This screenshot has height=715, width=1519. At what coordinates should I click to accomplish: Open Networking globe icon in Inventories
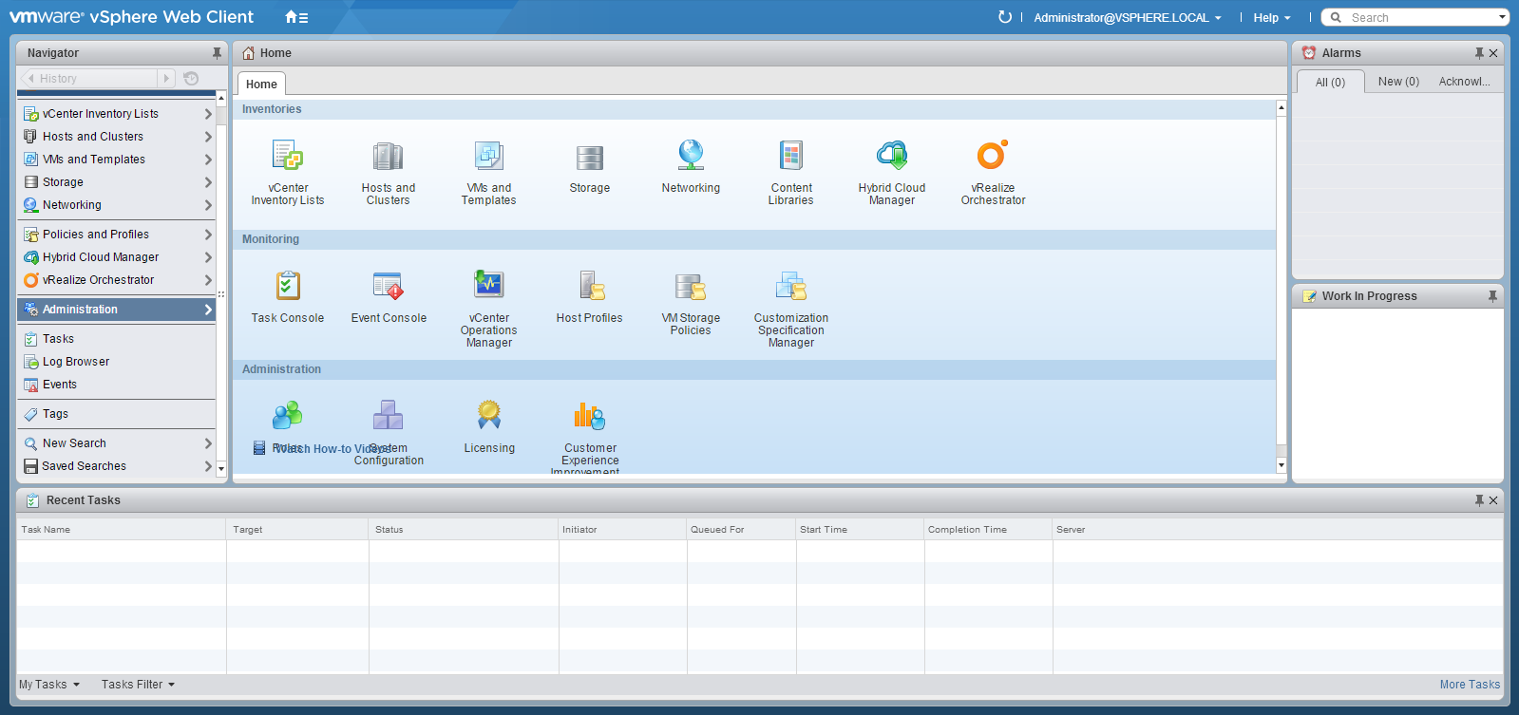click(x=691, y=155)
